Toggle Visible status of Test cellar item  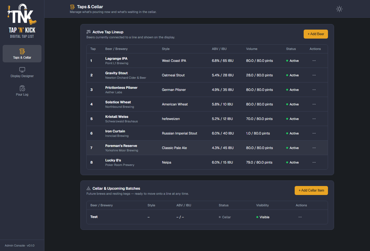click(x=263, y=217)
